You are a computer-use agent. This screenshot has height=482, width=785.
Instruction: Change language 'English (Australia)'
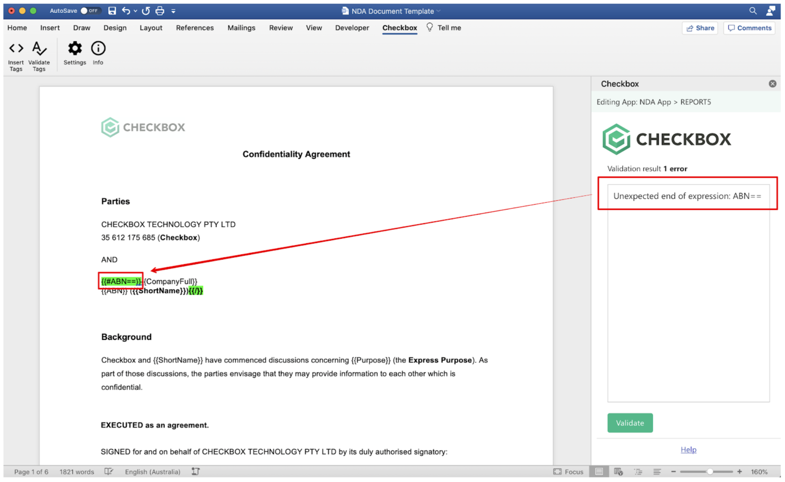pos(152,472)
